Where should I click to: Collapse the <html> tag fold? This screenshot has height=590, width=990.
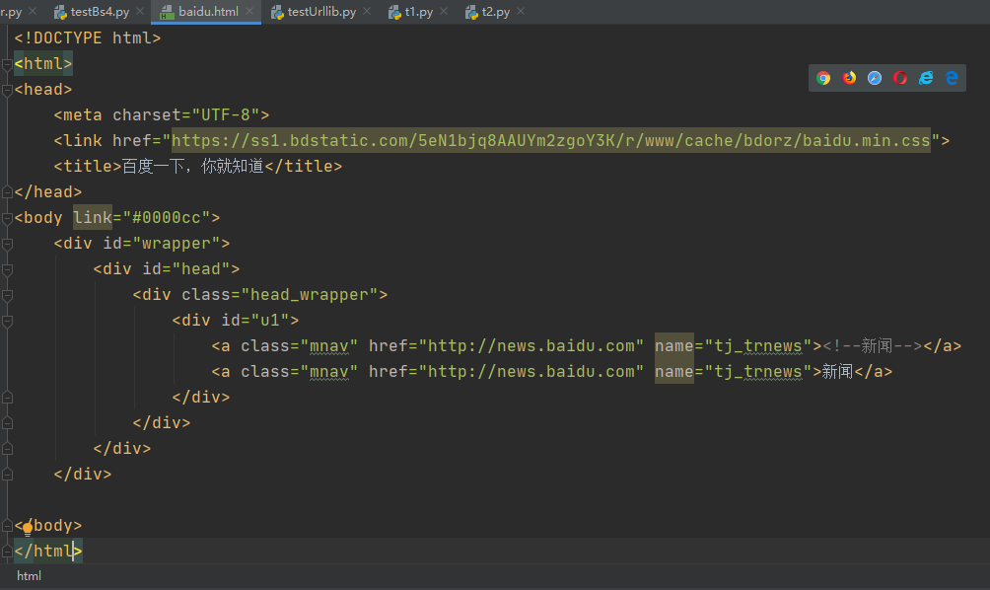coord(7,64)
